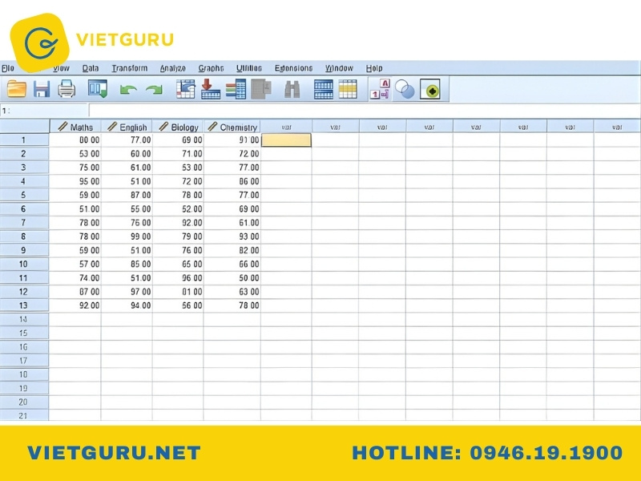Select row header number 7
The width and height of the screenshot is (641, 481).
[24, 223]
